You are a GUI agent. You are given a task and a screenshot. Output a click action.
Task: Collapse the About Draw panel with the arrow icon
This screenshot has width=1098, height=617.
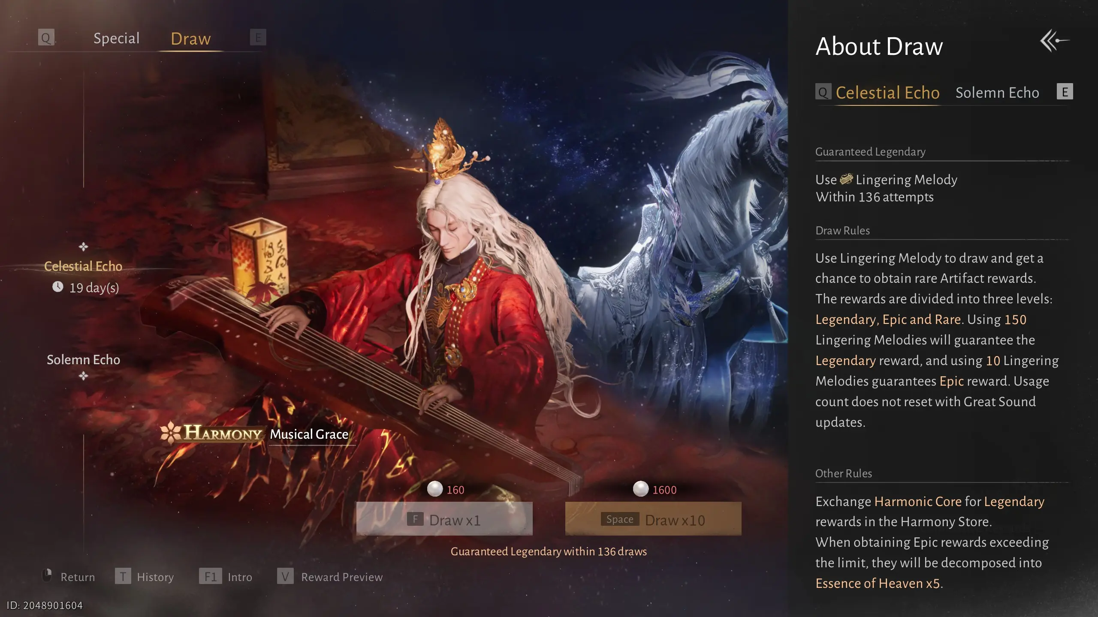(1055, 41)
